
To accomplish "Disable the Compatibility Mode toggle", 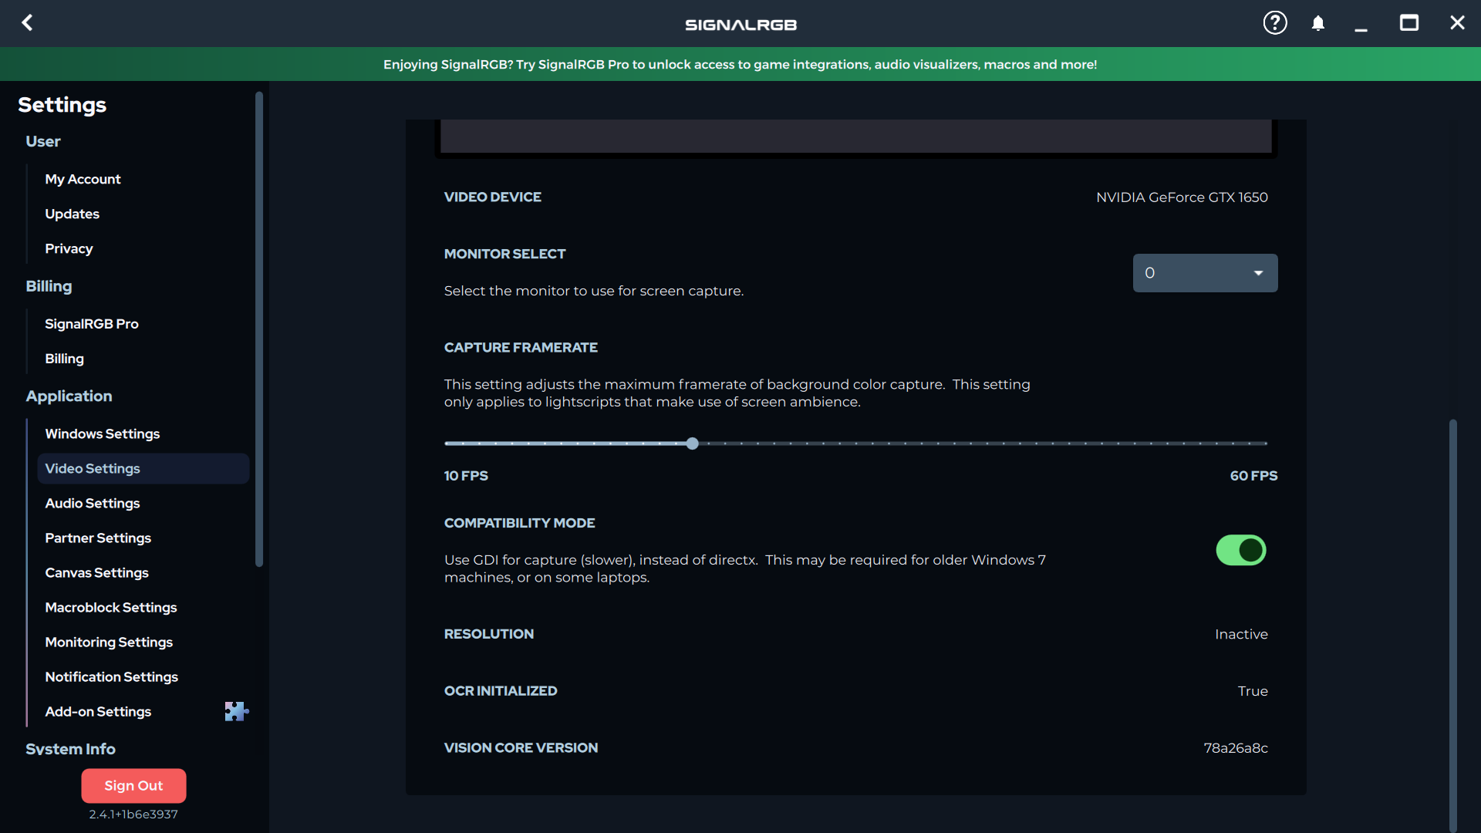I will pyautogui.click(x=1241, y=550).
